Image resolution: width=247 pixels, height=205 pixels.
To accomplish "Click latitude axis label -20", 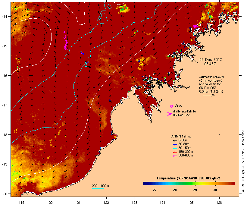I will tap(4, 194).
